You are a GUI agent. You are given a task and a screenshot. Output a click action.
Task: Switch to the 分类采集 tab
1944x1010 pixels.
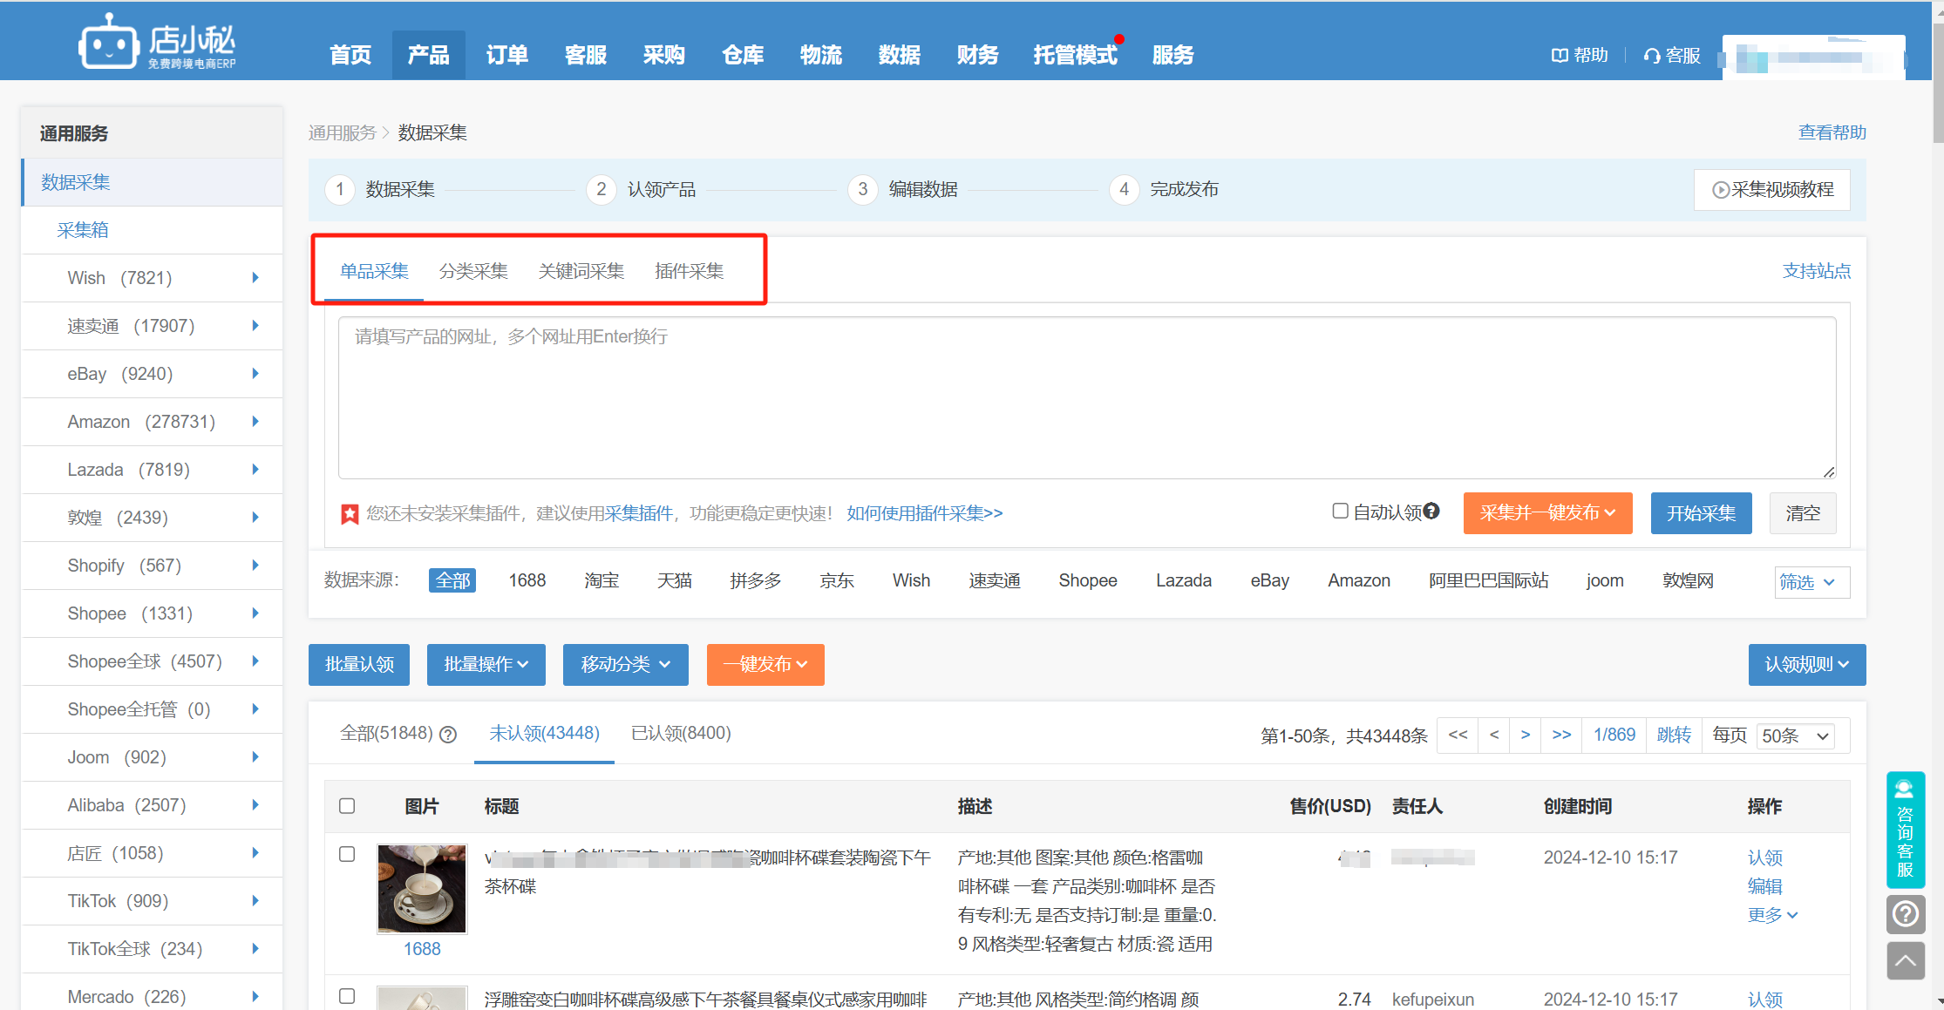(473, 271)
